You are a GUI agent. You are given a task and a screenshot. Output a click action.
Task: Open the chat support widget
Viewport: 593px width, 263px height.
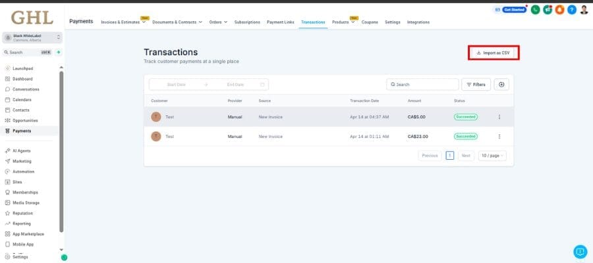tap(580, 252)
